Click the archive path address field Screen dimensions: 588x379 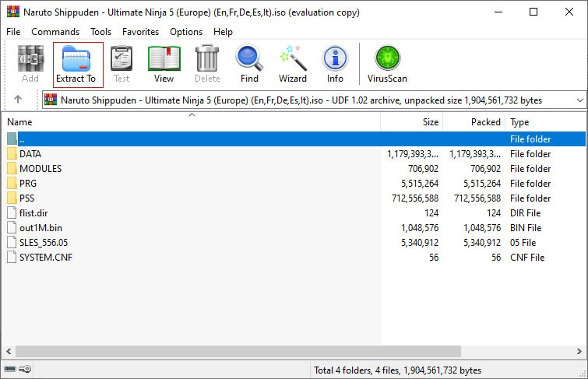point(315,100)
